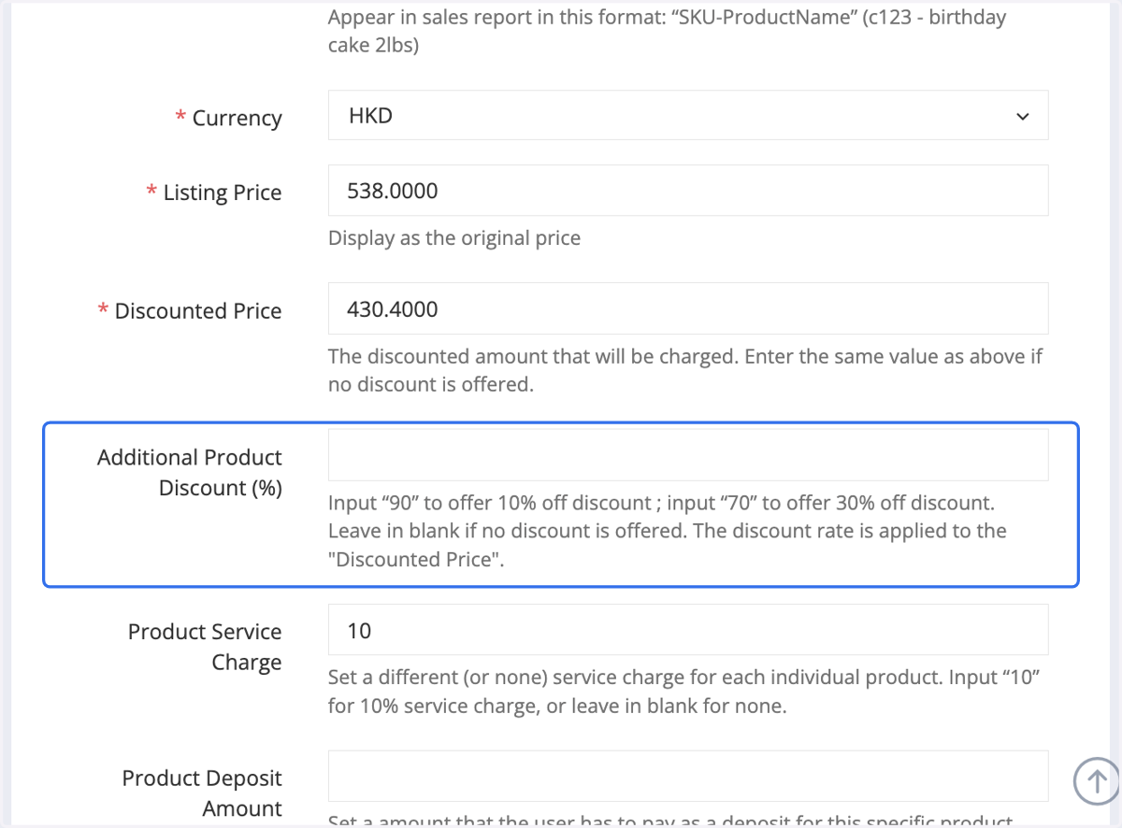The width and height of the screenshot is (1122, 828).
Task: Focus the Additional Product Discount (%) field
Action: [x=687, y=455]
